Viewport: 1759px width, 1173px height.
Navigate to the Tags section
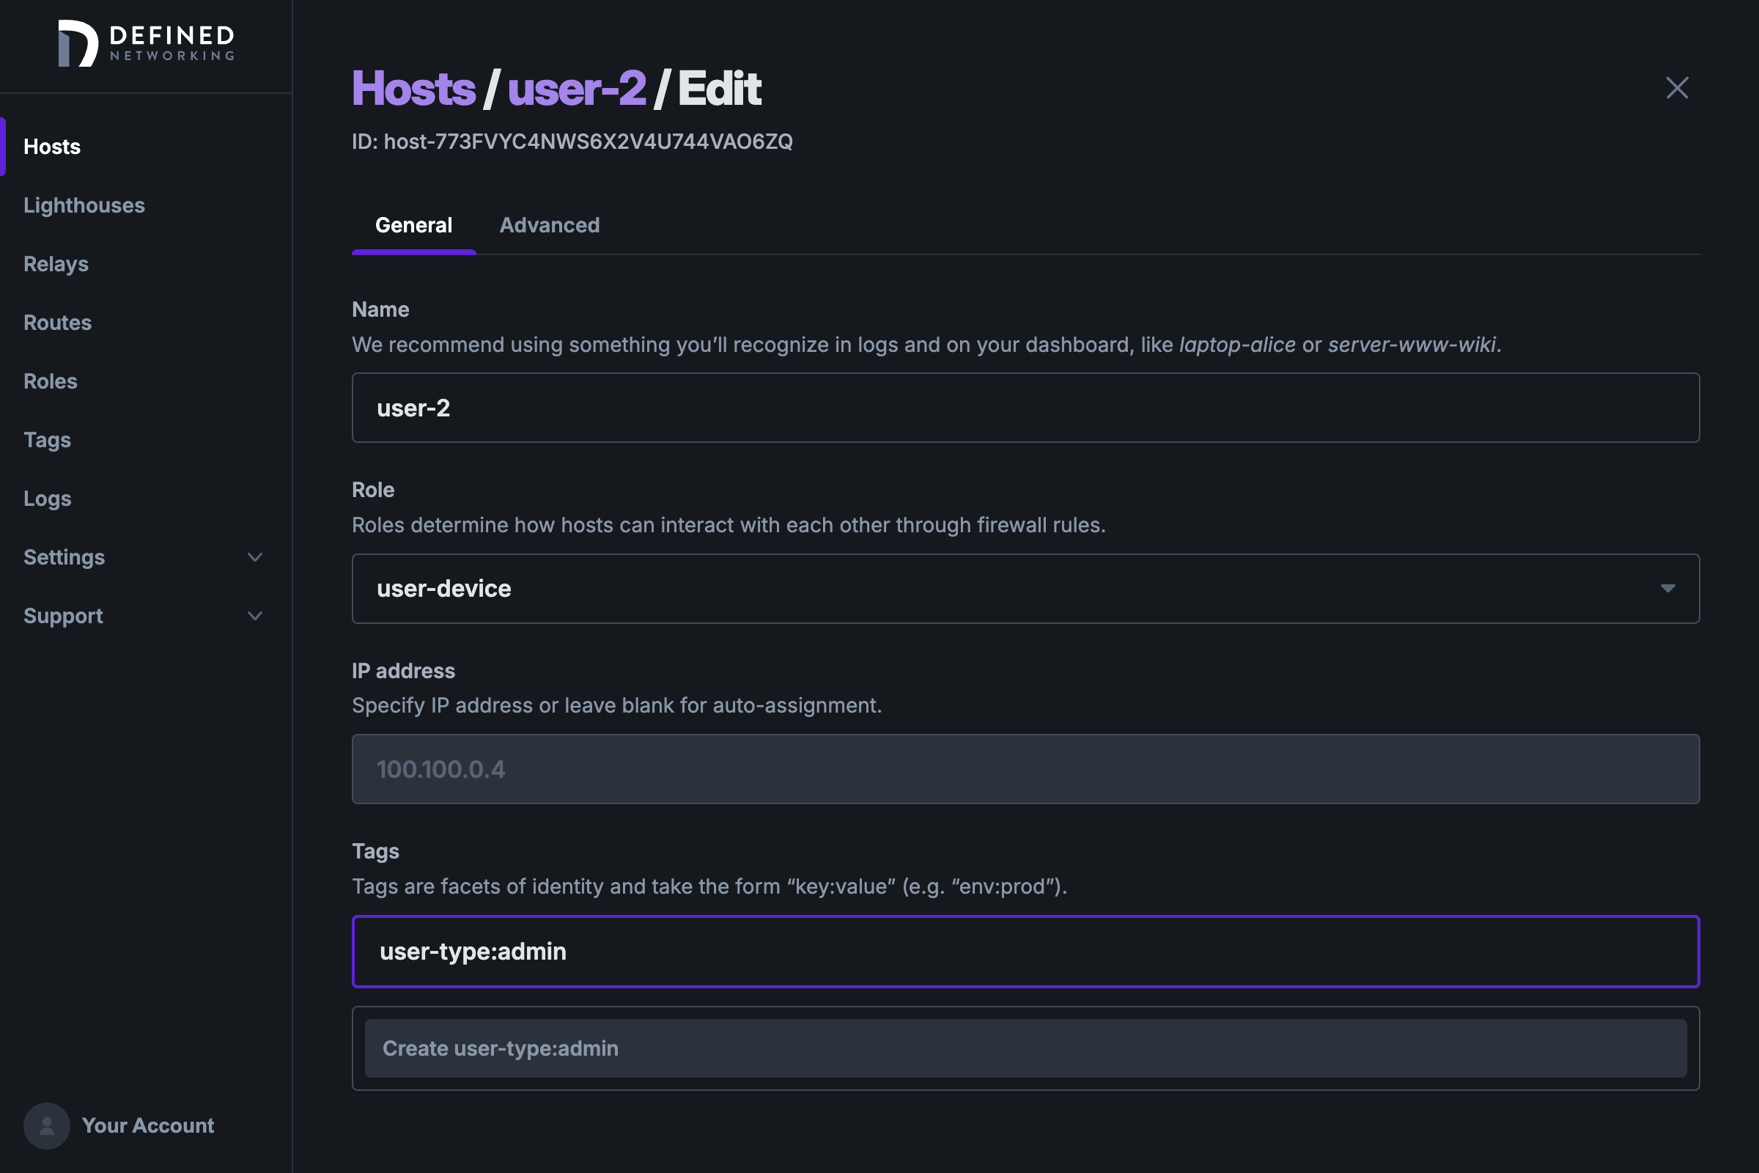click(46, 440)
